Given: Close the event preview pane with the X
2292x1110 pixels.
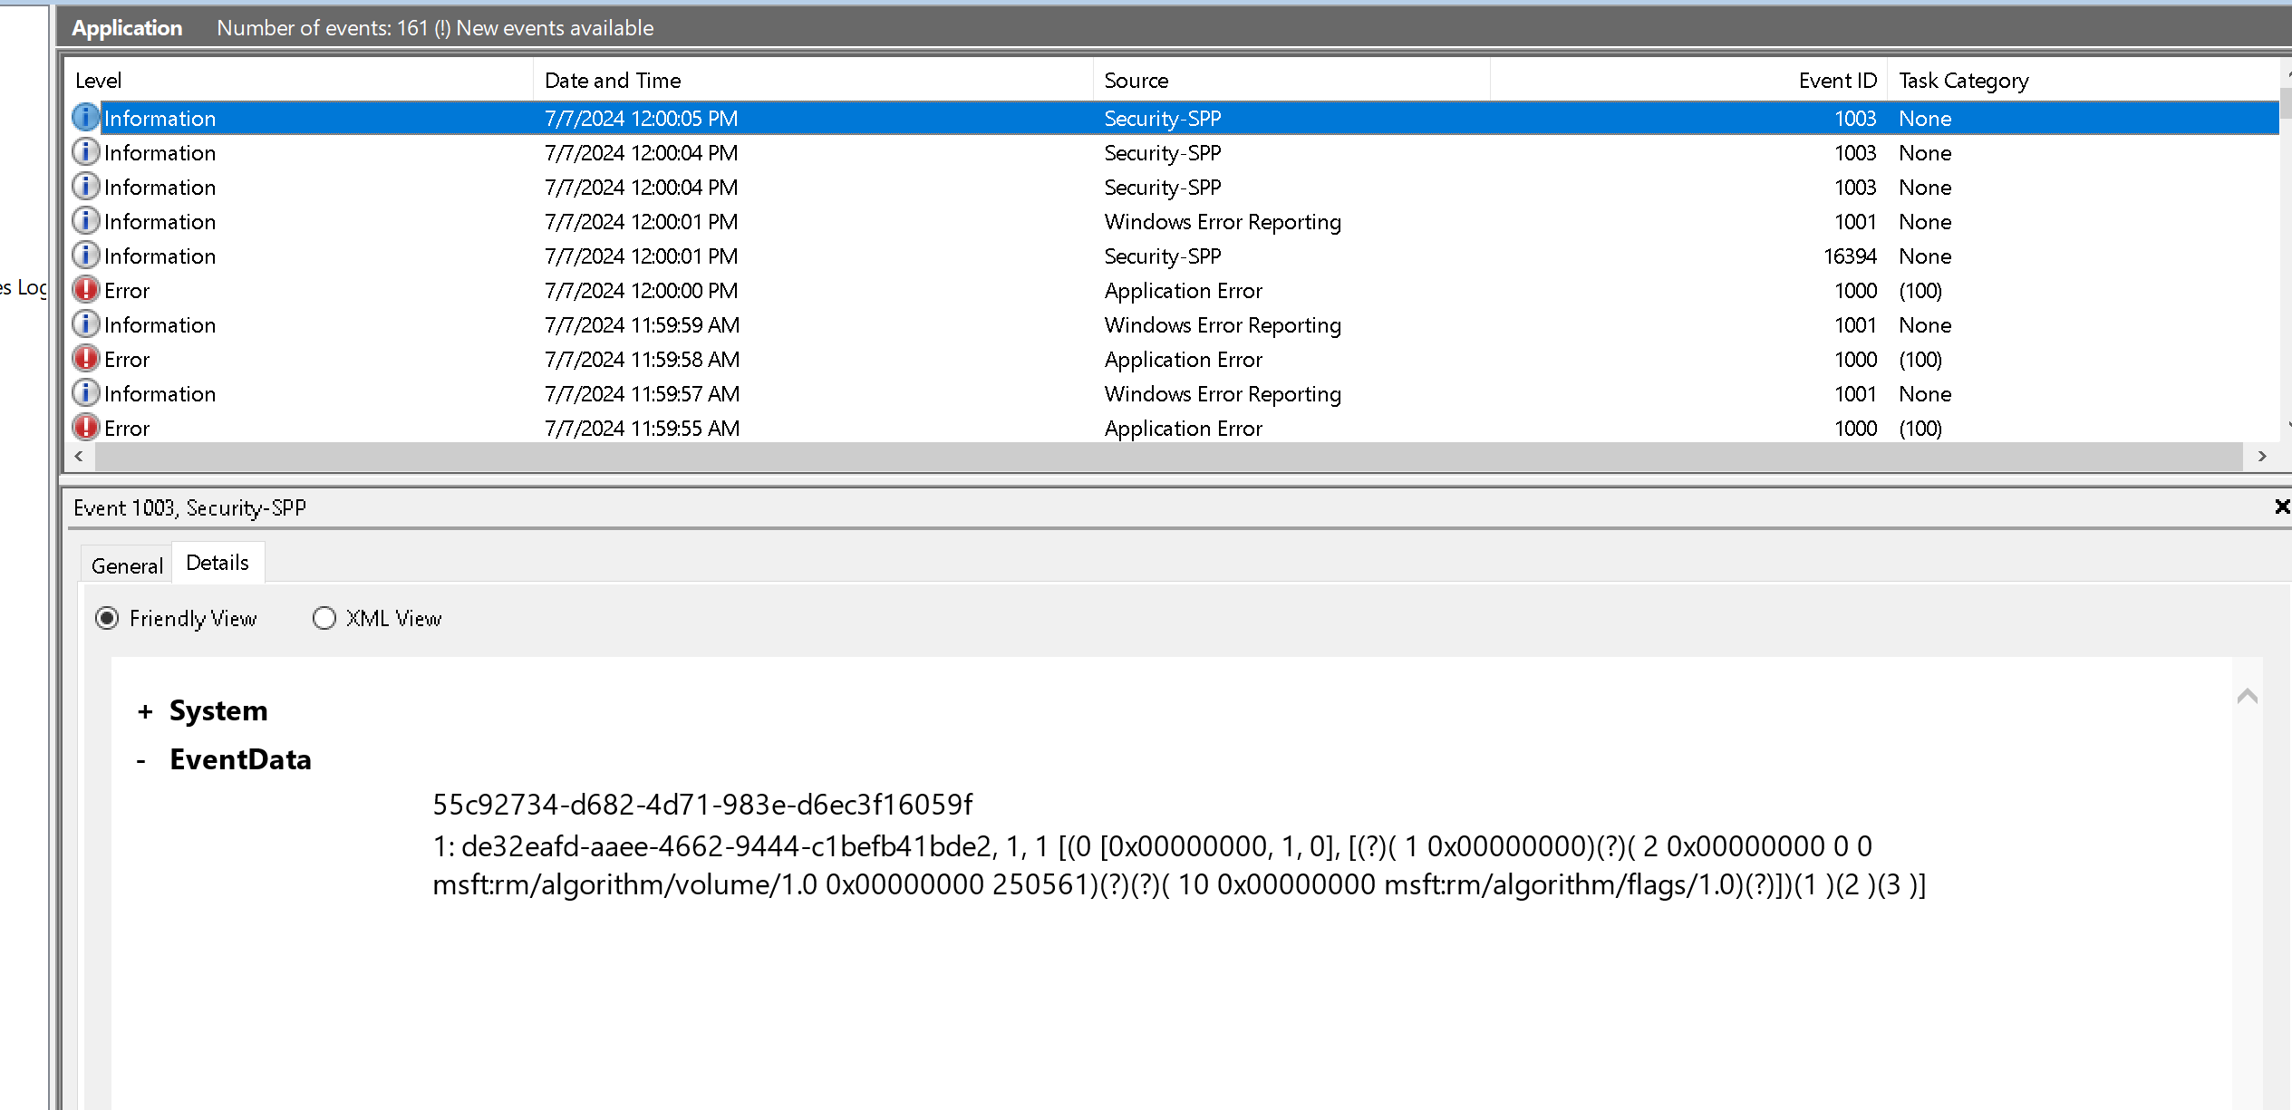Looking at the screenshot, I should tap(2282, 507).
